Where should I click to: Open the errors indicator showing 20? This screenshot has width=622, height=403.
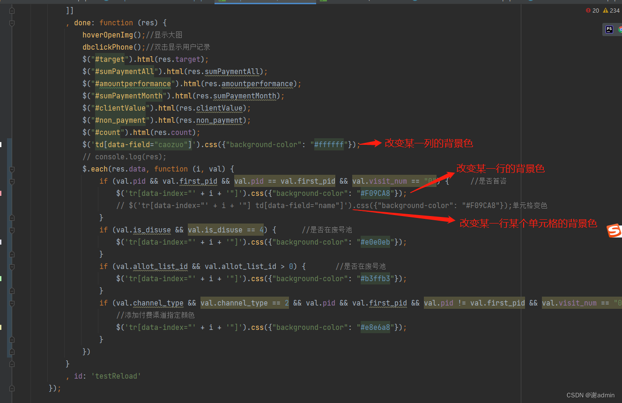[592, 10]
